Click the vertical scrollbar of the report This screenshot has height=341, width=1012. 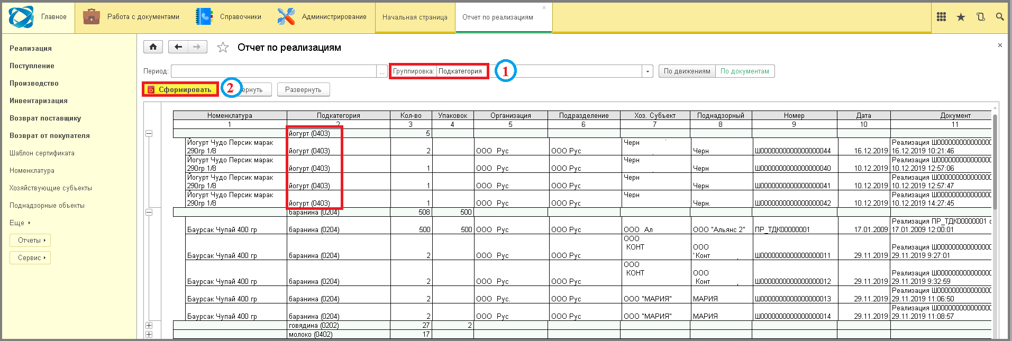[x=995, y=162]
